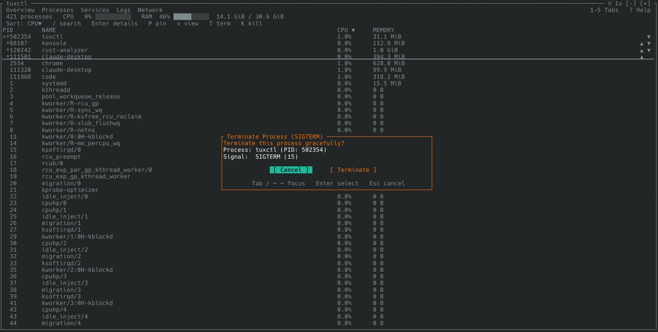Open the Network tab

tap(150, 10)
